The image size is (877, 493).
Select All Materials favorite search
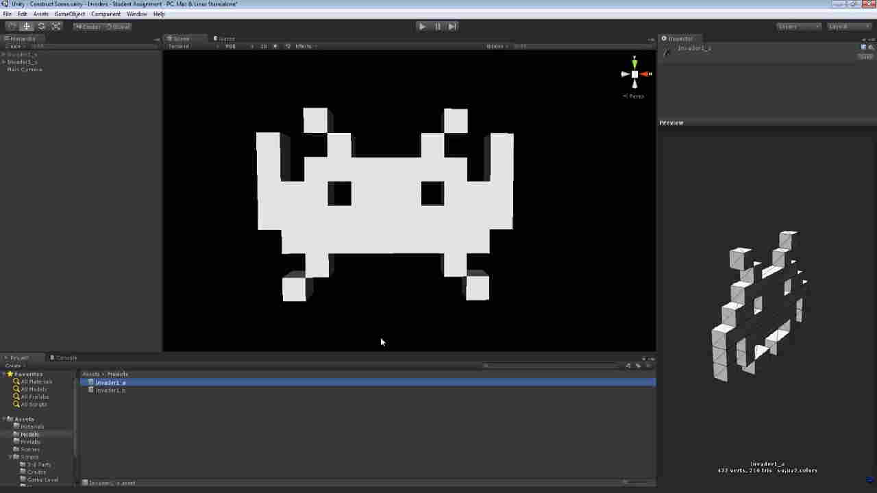pos(36,381)
